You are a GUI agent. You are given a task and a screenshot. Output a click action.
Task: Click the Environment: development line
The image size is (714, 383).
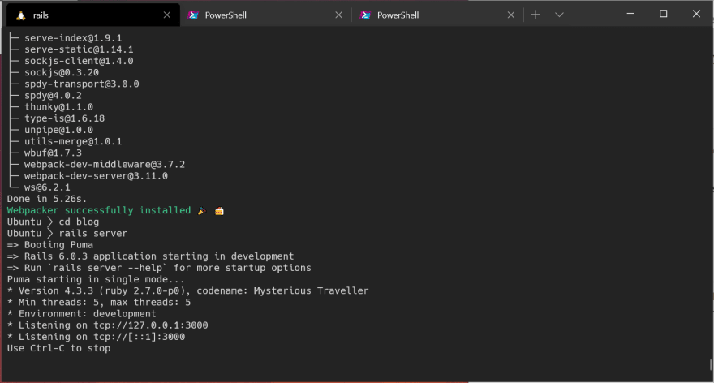click(81, 314)
